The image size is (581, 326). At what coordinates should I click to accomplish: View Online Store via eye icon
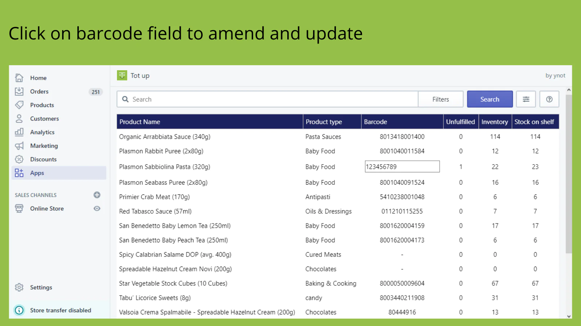point(97,208)
